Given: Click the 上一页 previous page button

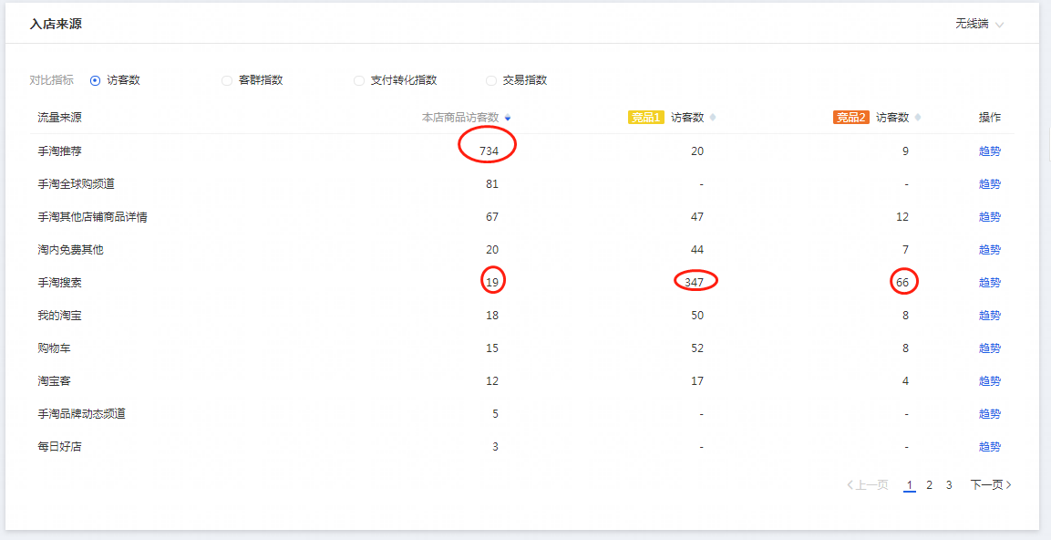Looking at the screenshot, I should (868, 485).
